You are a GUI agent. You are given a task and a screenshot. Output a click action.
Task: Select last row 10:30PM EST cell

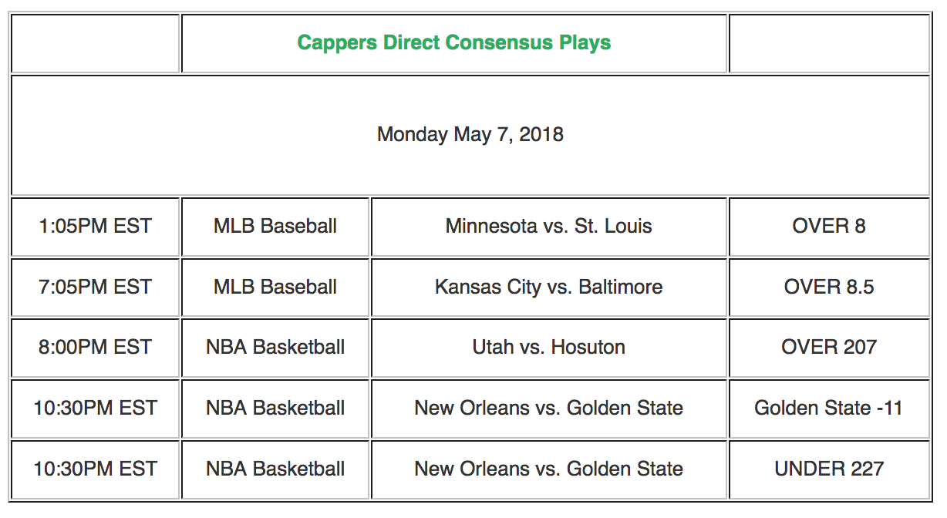tap(96, 469)
